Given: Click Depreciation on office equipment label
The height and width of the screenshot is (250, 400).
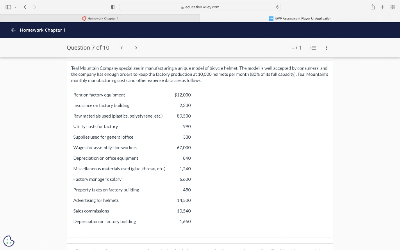Looking at the screenshot, I should [105, 158].
